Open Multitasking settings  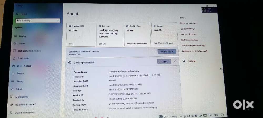point(22,97)
